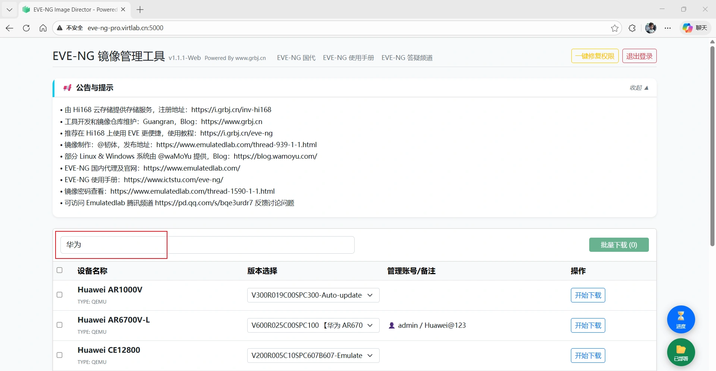
Task: Open the EVE-NG 使用手册 nav link
Action: [x=348, y=58]
